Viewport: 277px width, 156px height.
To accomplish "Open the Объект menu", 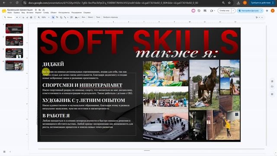I will (54, 13).
